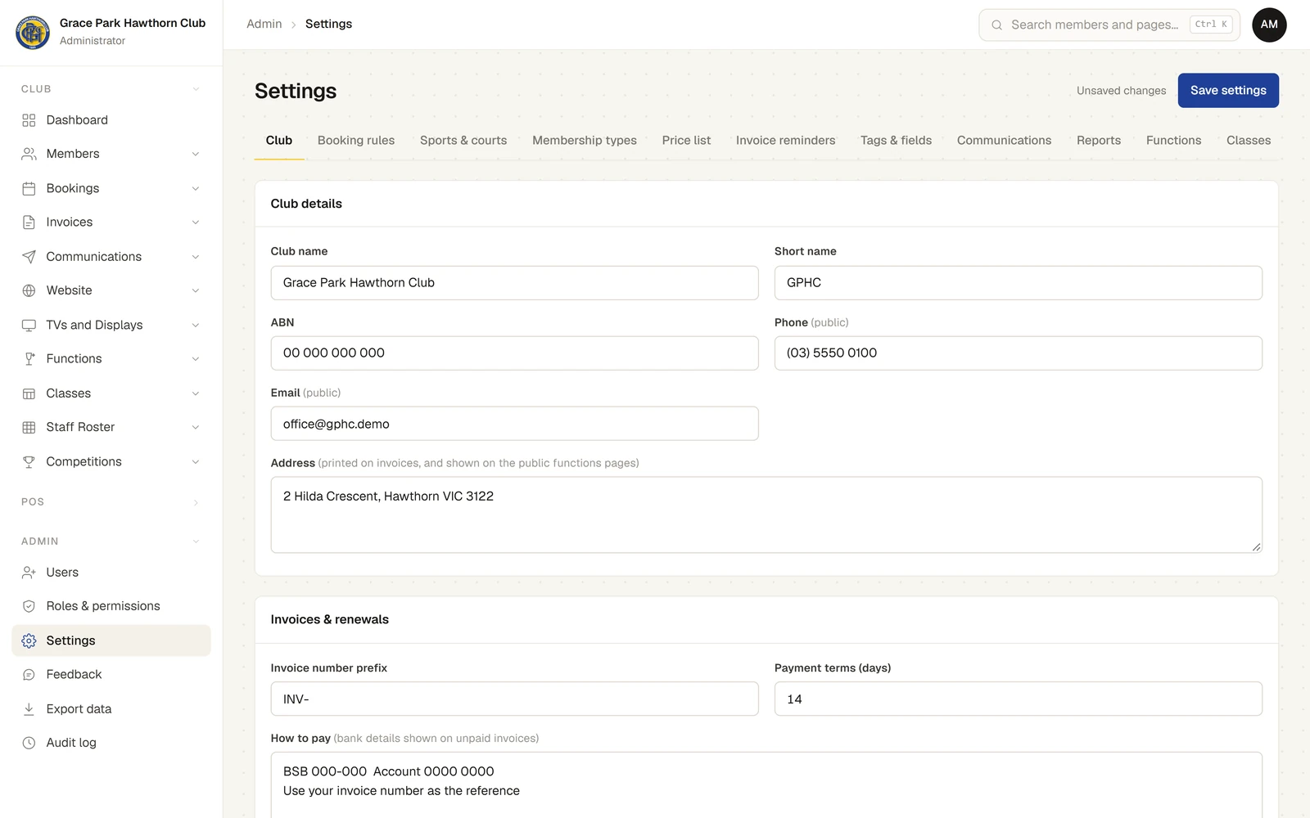Click into the Short name field
Screen dimensions: 1310x818
point(1019,283)
